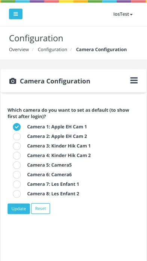Select Camera 2: Apple EH Cam 2 radio

pyautogui.click(x=17, y=136)
